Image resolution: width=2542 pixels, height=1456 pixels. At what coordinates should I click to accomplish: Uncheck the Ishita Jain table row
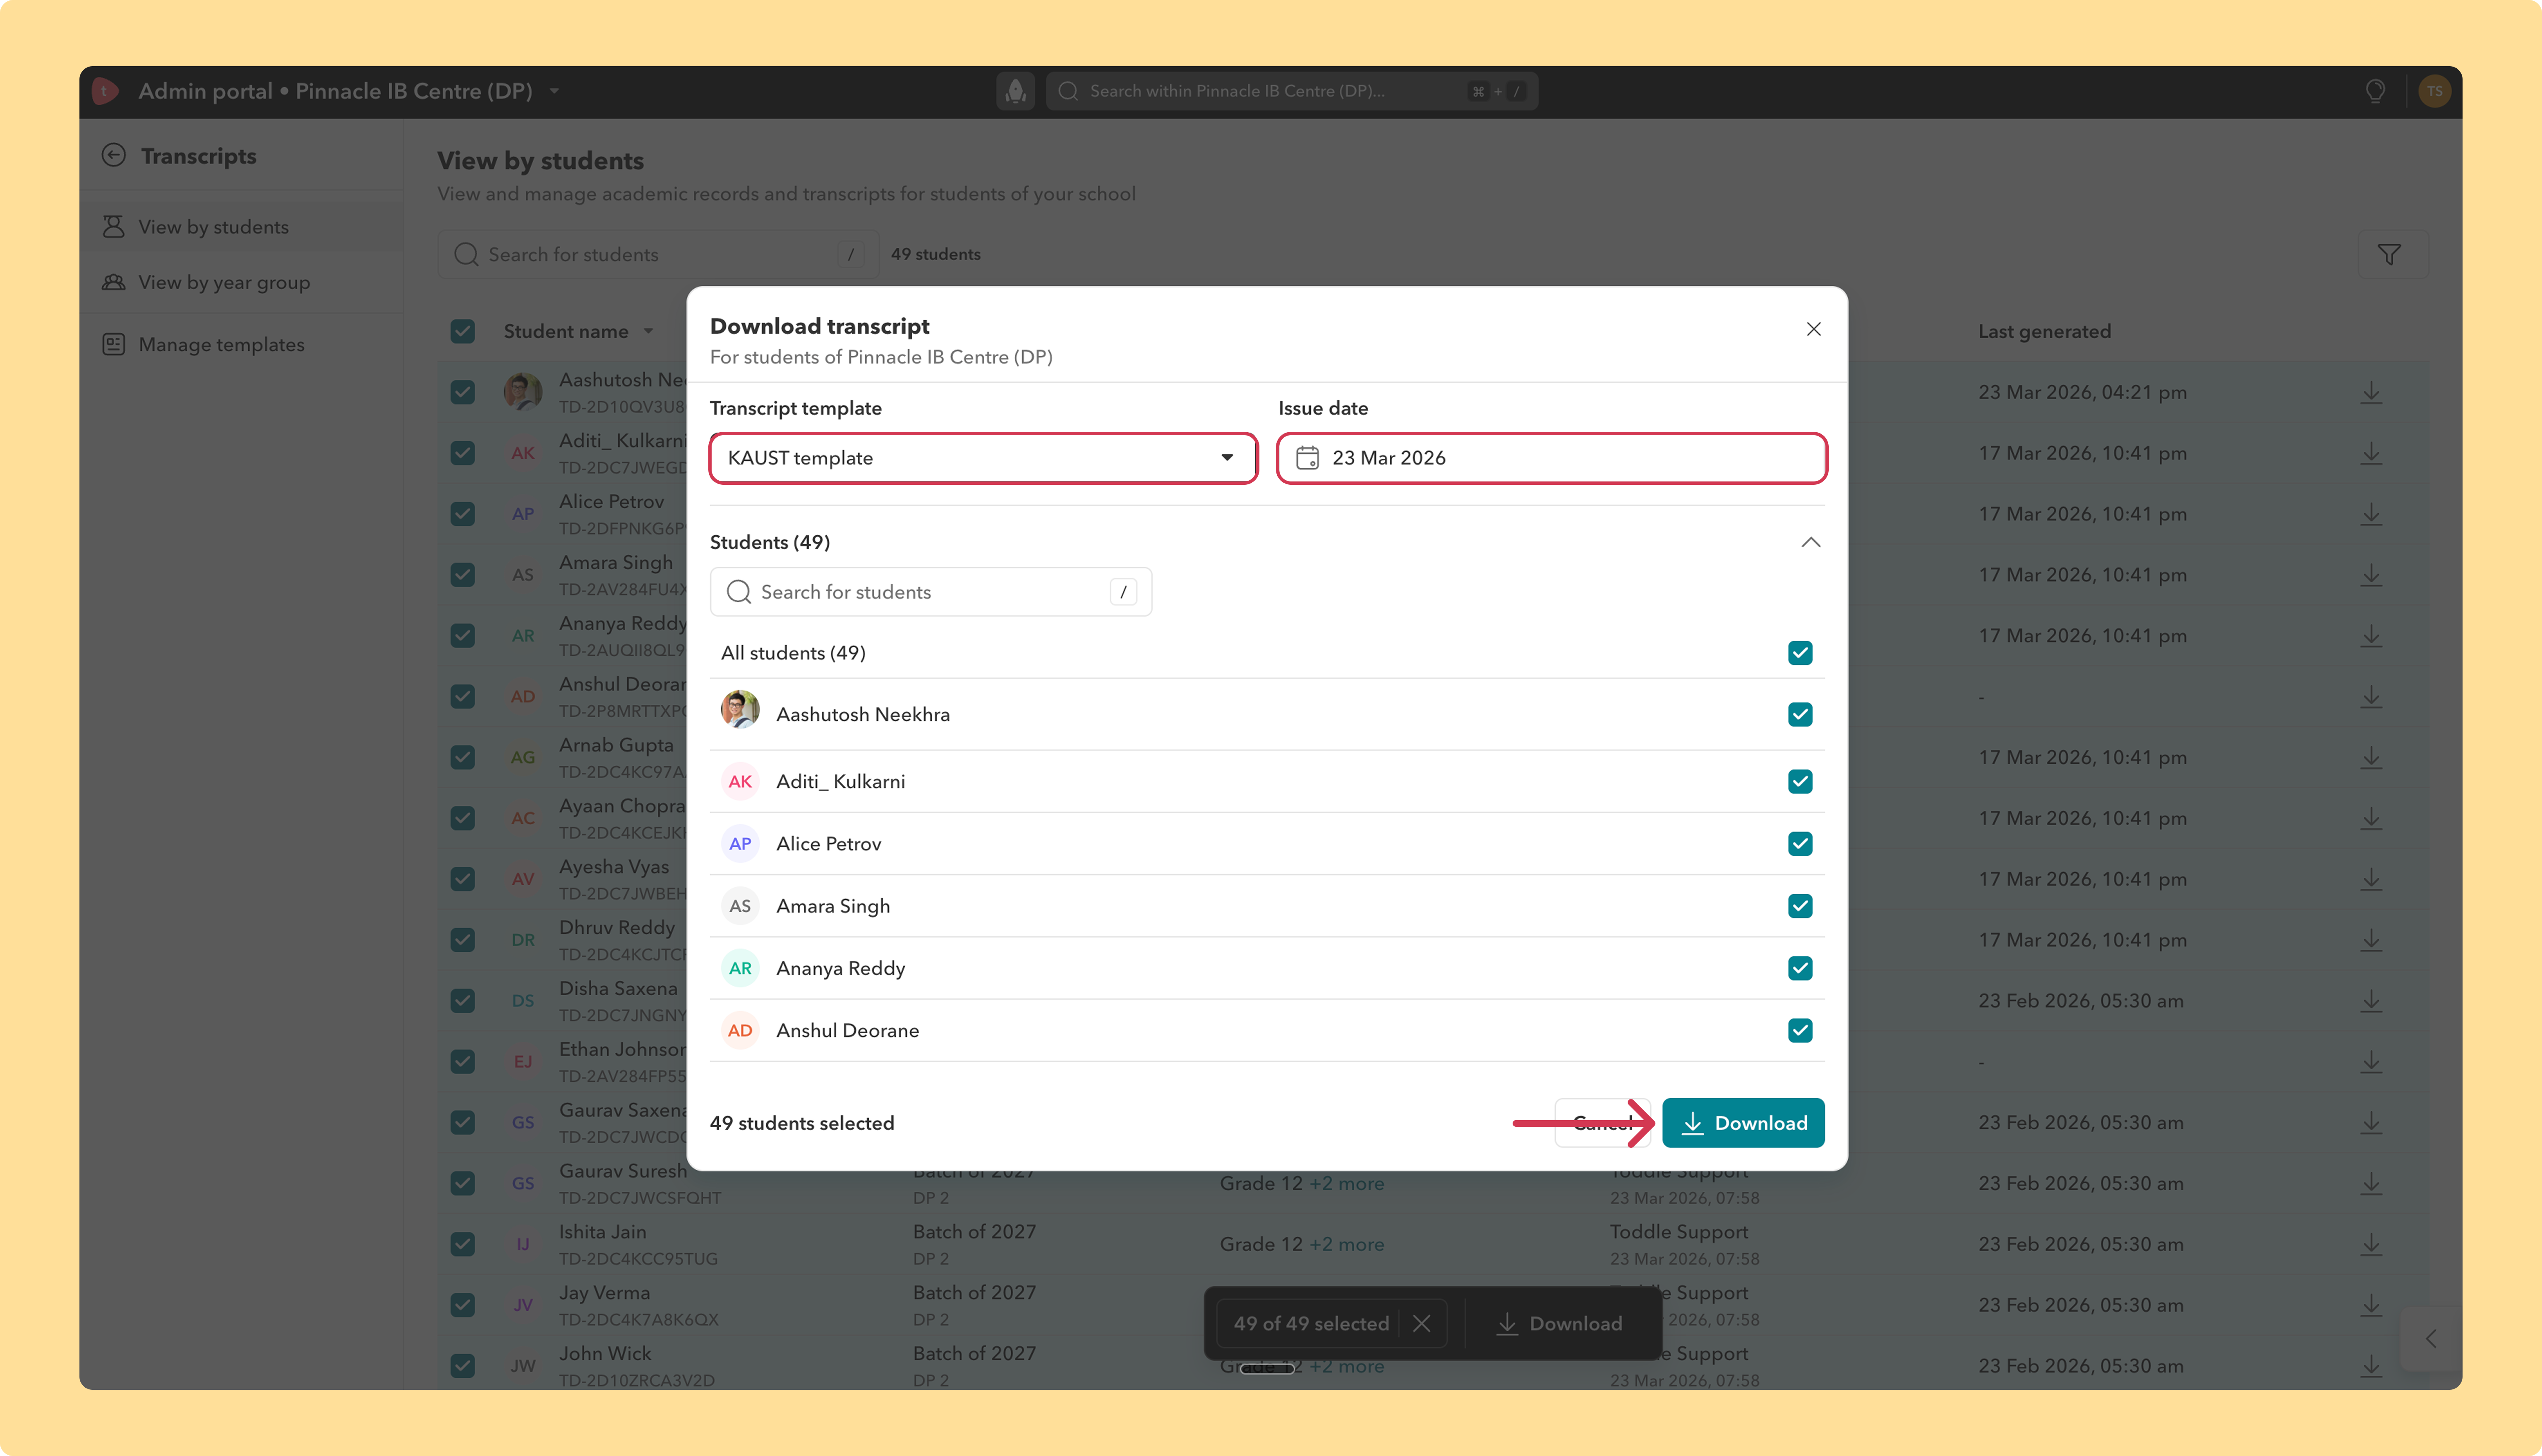point(462,1244)
